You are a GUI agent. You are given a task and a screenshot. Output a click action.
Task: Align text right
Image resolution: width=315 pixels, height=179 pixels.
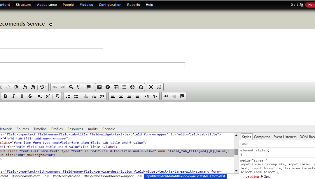[129, 96]
